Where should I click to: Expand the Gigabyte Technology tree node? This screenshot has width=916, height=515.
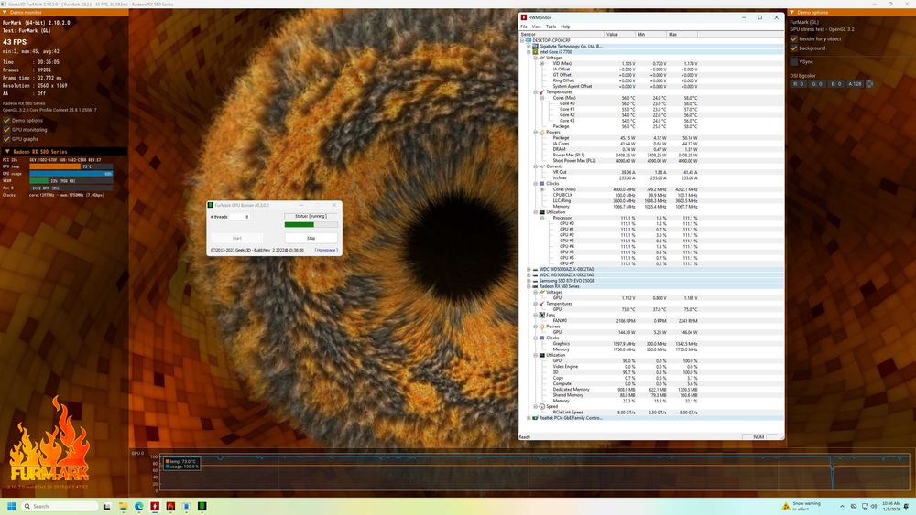(529, 46)
